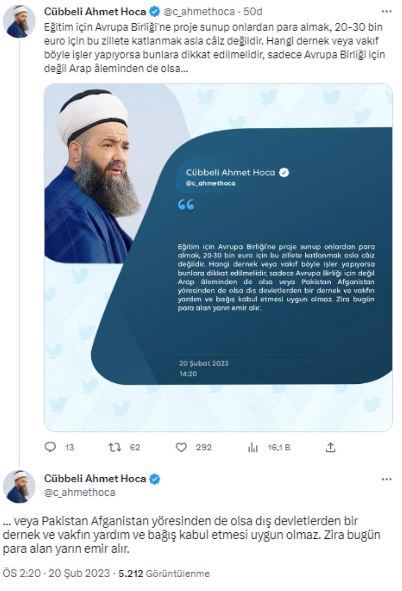Image resolution: width=402 pixels, height=591 pixels.
Task: Open second tweet author's profile avatar
Action: click(19, 486)
